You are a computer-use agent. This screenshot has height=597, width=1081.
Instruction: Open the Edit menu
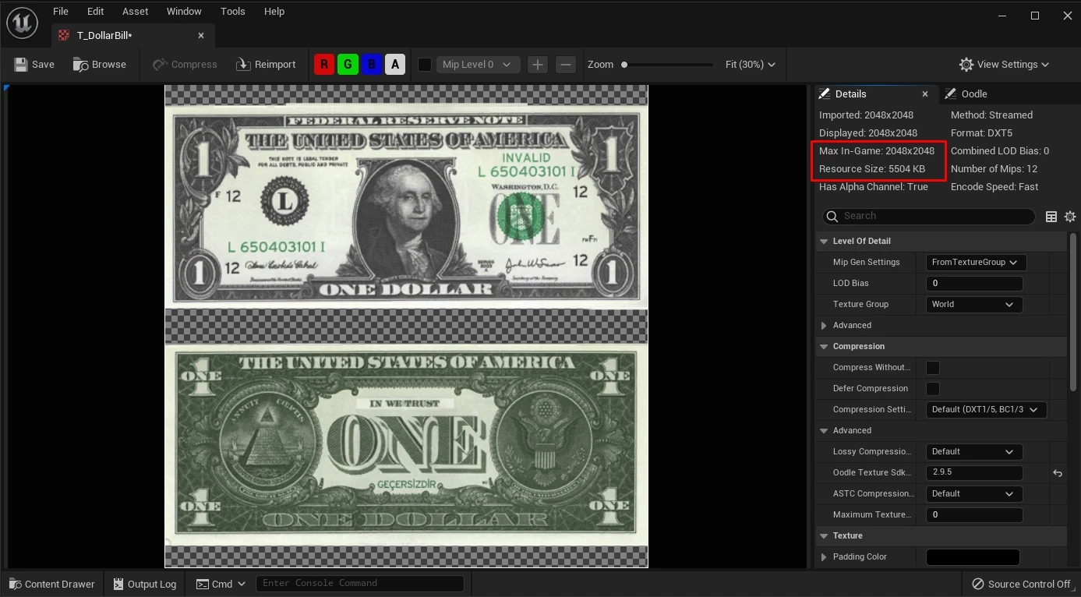click(x=95, y=12)
